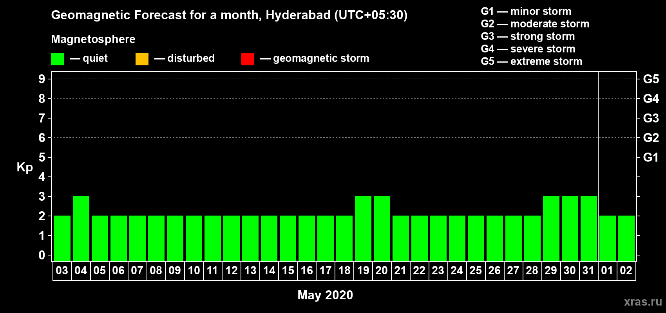Click the G5 right axis label
Screen dimensions: 666x313
651,79
